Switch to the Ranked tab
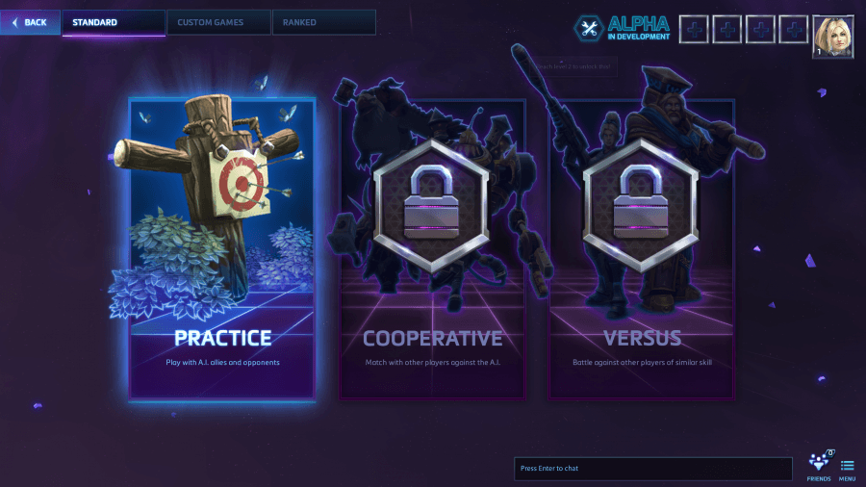 click(x=324, y=23)
